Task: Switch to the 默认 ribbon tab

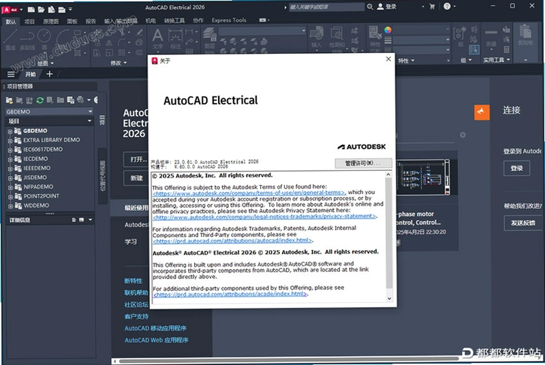Action: point(11,22)
